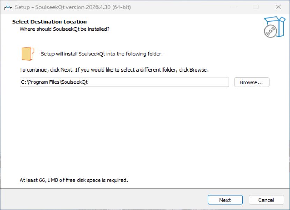Open the Browse folder dialog
The image size is (290, 210).
tap(252, 82)
